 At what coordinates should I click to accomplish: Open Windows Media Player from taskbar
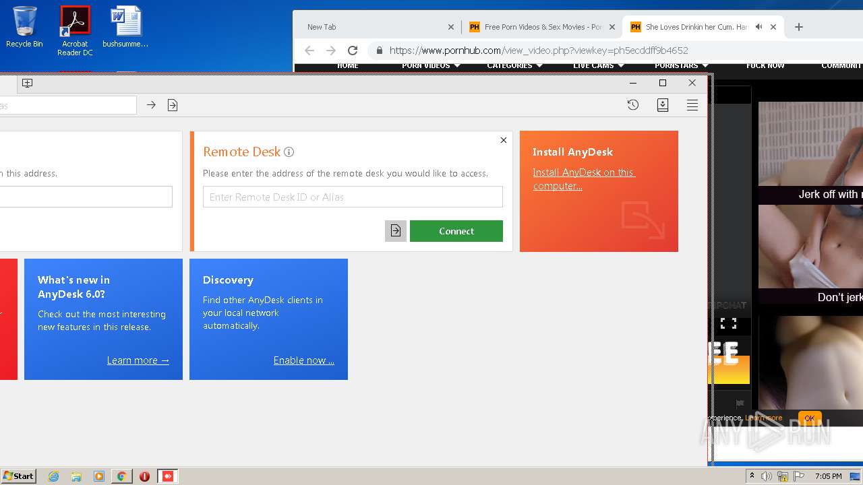99,476
